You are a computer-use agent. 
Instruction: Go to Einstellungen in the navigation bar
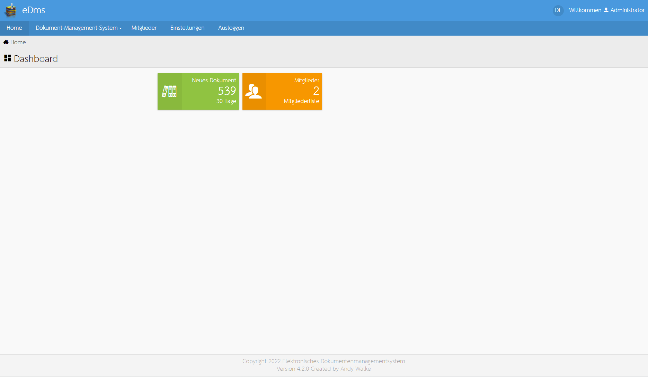pyautogui.click(x=187, y=28)
